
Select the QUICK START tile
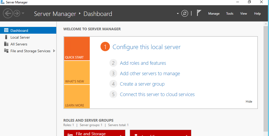pos(77,49)
